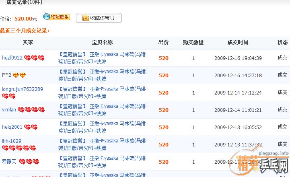The height and width of the screenshot is (177, 290).
Task: Click heart rating icons next to yimilan
Action: pyautogui.click(x=31, y=110)
